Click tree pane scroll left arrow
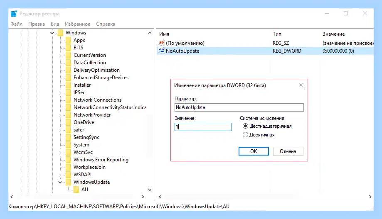The image size is (382, 219). [12, 197]
